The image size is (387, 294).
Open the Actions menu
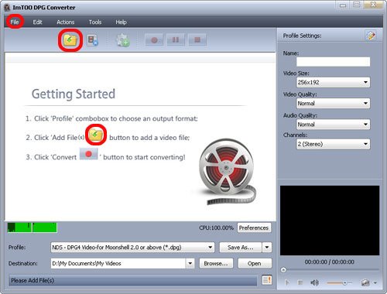click(x=66, y=22)
